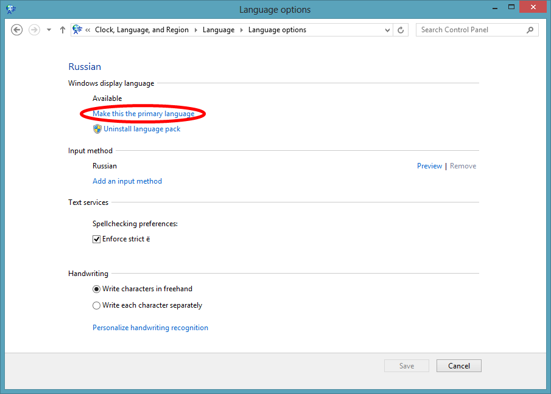Select Write characters in freehand

(96, 289)
